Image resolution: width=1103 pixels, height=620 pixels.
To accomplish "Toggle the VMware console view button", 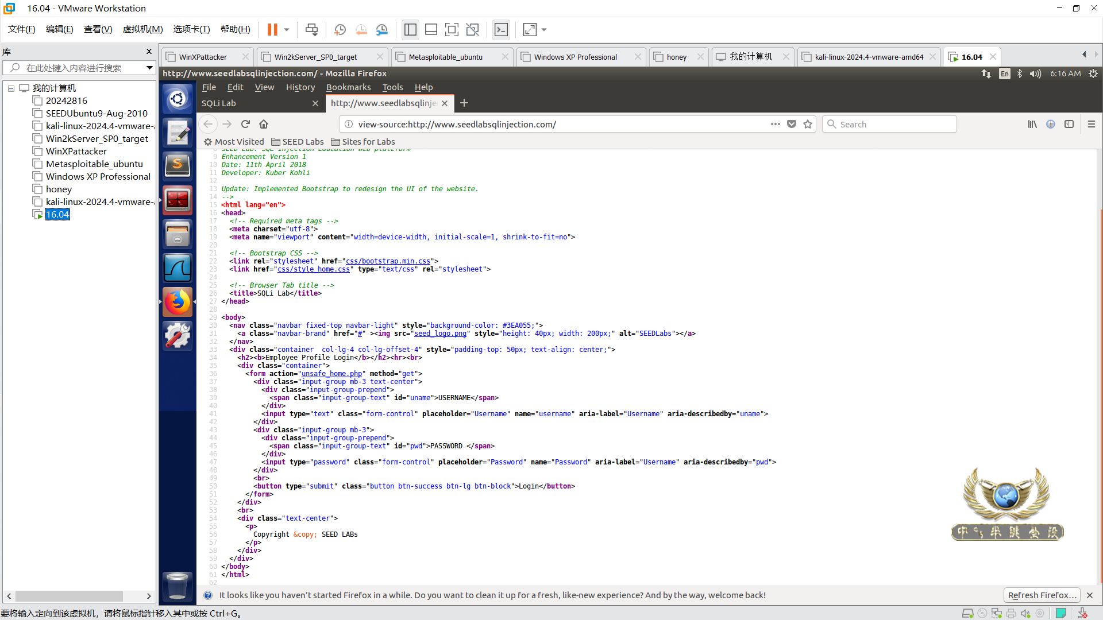I will 501,29.
